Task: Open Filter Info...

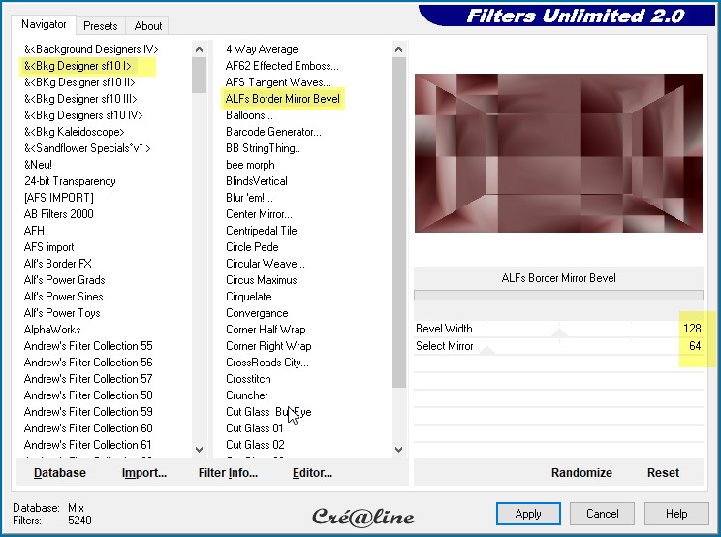Action: [228, 473]
